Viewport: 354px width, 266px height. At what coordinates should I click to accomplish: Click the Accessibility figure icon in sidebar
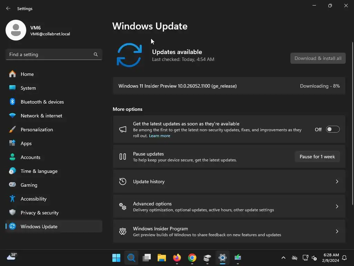(x=12, y=198)
